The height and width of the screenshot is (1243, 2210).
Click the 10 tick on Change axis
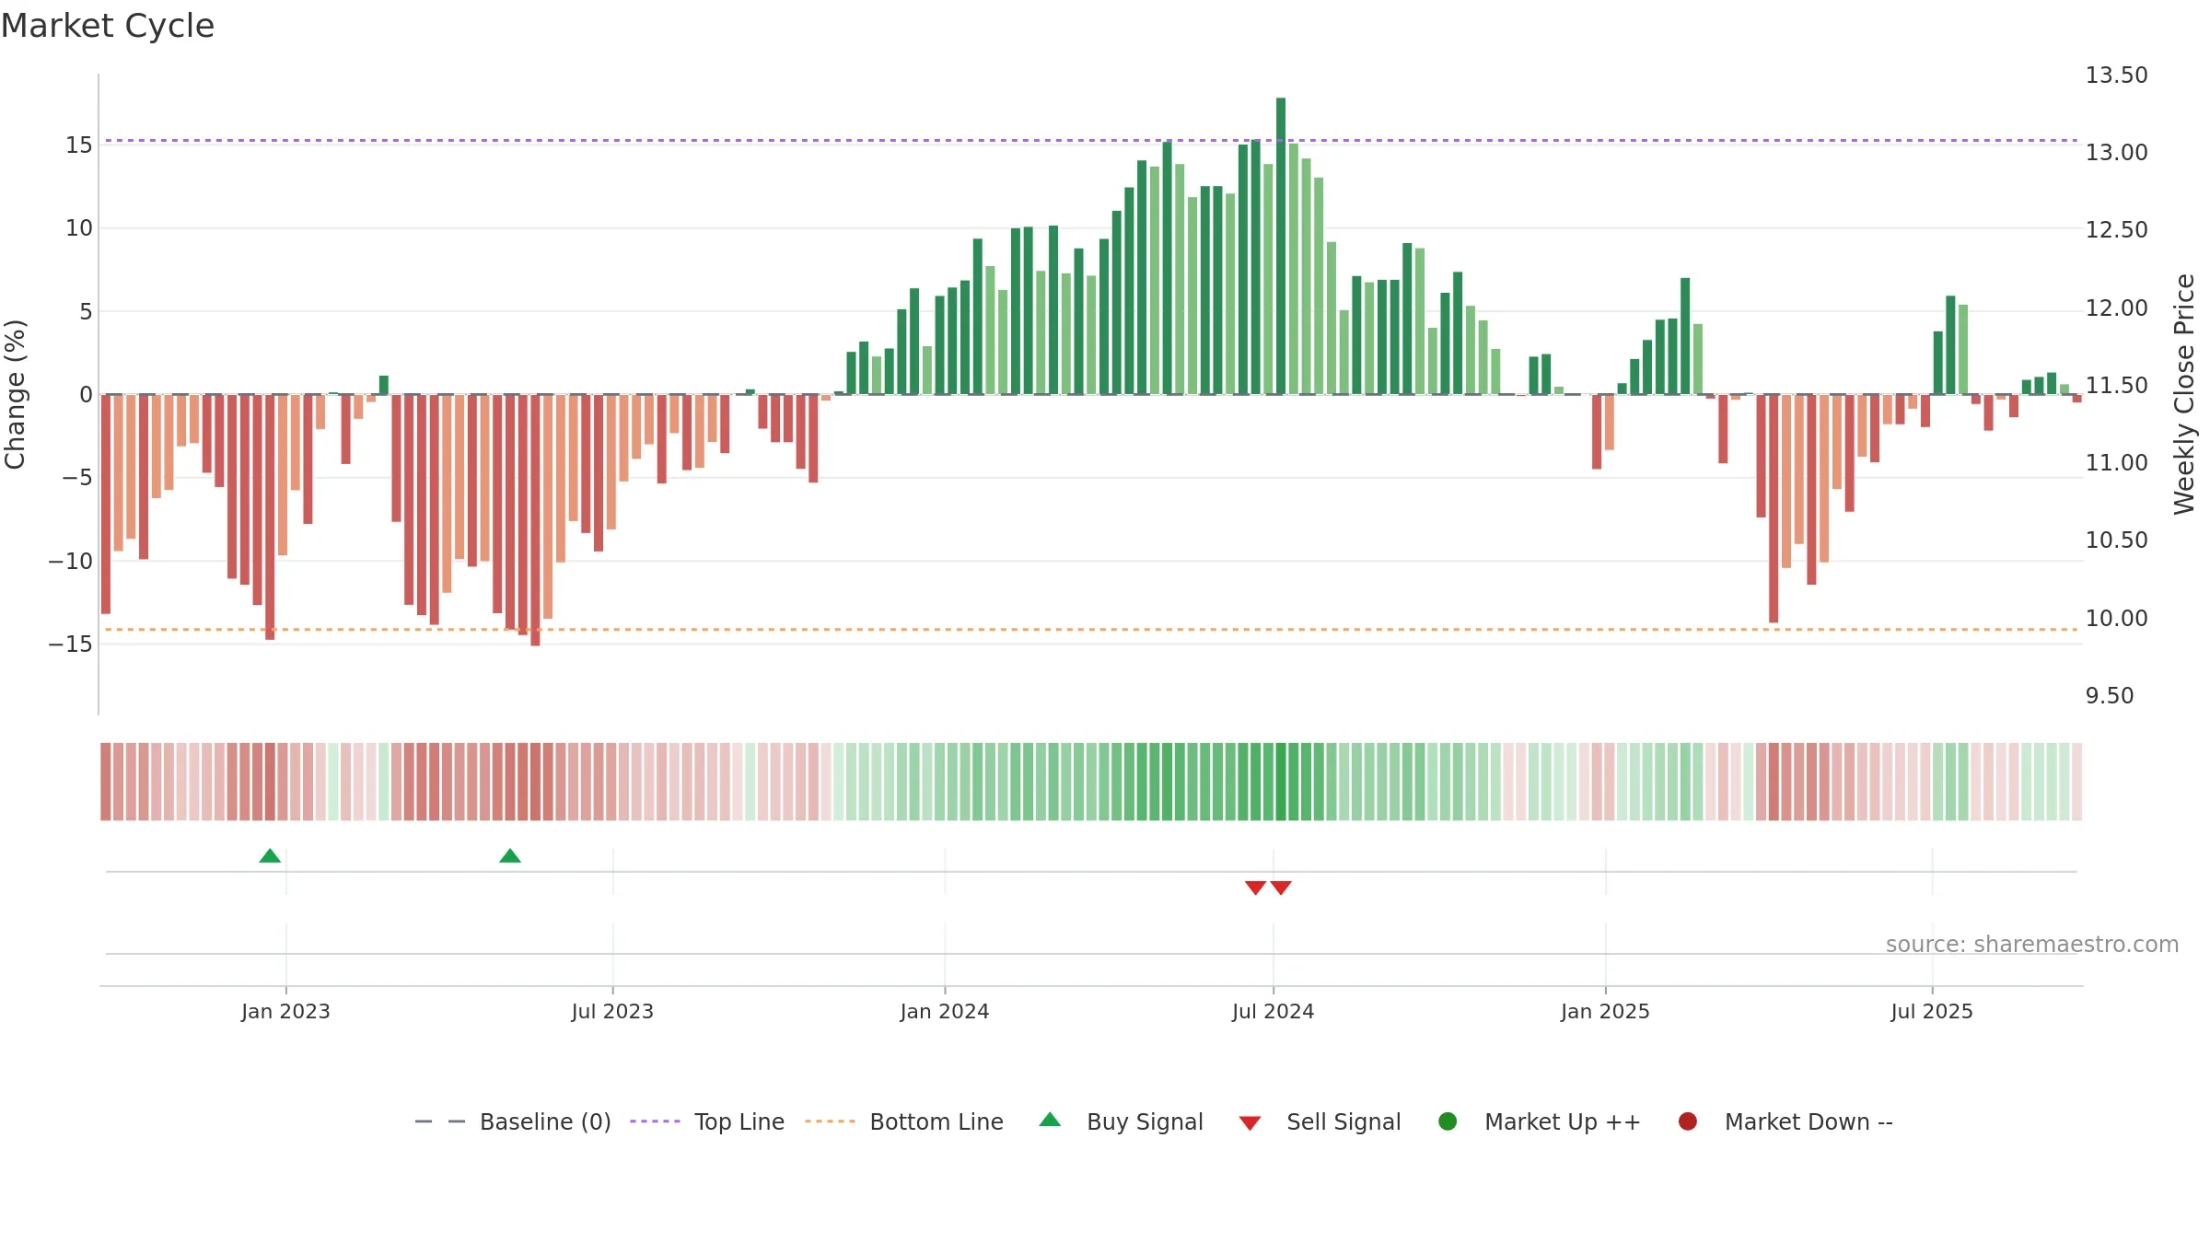pos(79,227)
